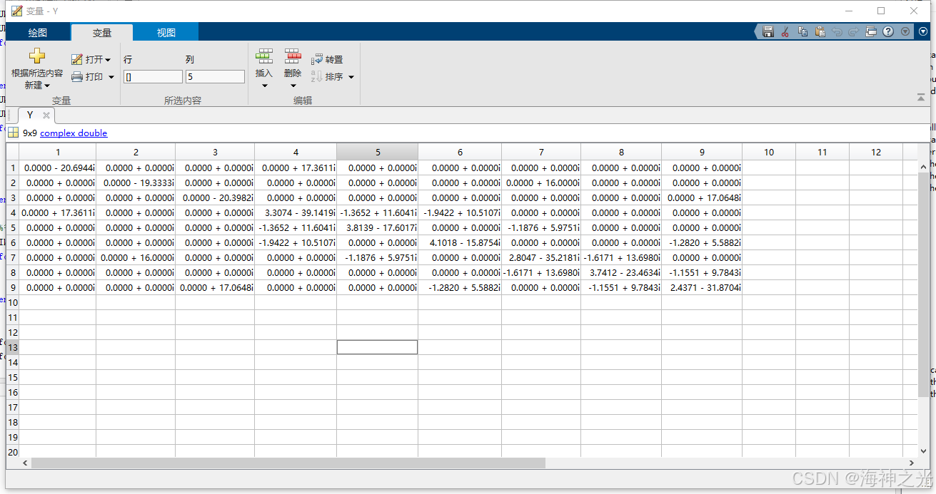This screenshot has height=494, width=936.
Task: Open Help with the question mark icon
Action: tap(888, 31)
